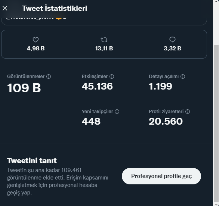The image size is (219, 206).
Task: Close the Tweet İstatistikleri panel
Action: point(5,8)
